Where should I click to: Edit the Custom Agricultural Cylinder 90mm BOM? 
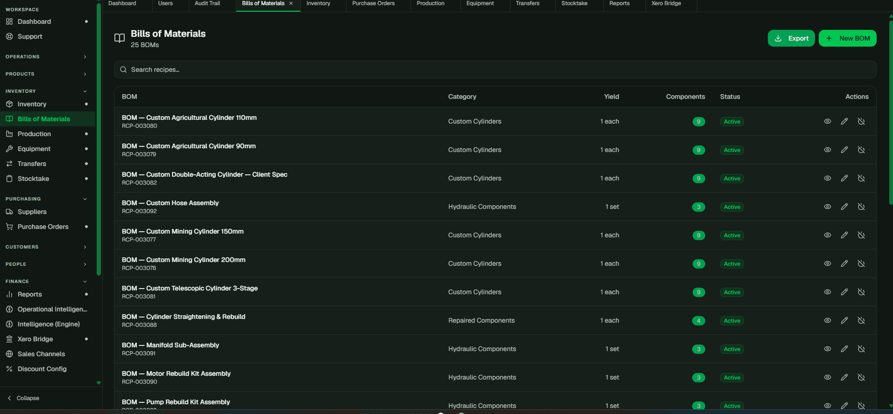[x=844, y=150]
